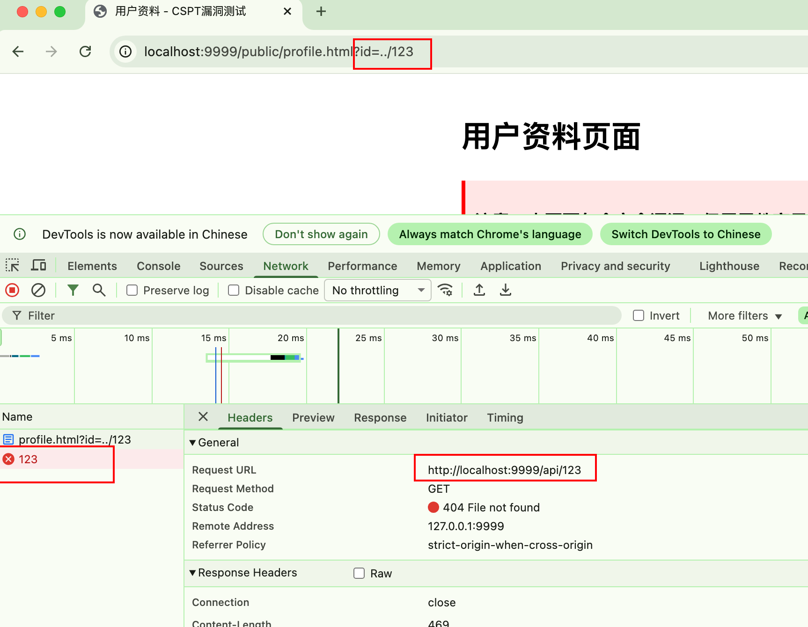Dismiss notice with Don't show again

pos(321,234)
